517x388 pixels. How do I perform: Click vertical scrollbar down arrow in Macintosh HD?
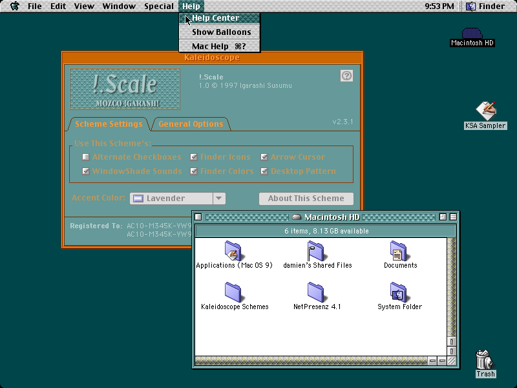pos(451,351)
